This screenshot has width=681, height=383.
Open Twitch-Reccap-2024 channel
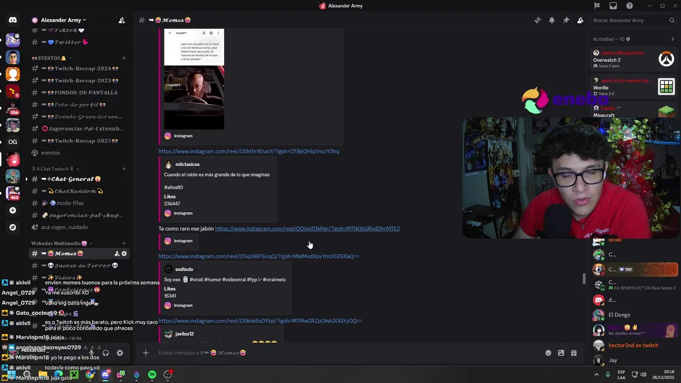(x=79, y=68)
